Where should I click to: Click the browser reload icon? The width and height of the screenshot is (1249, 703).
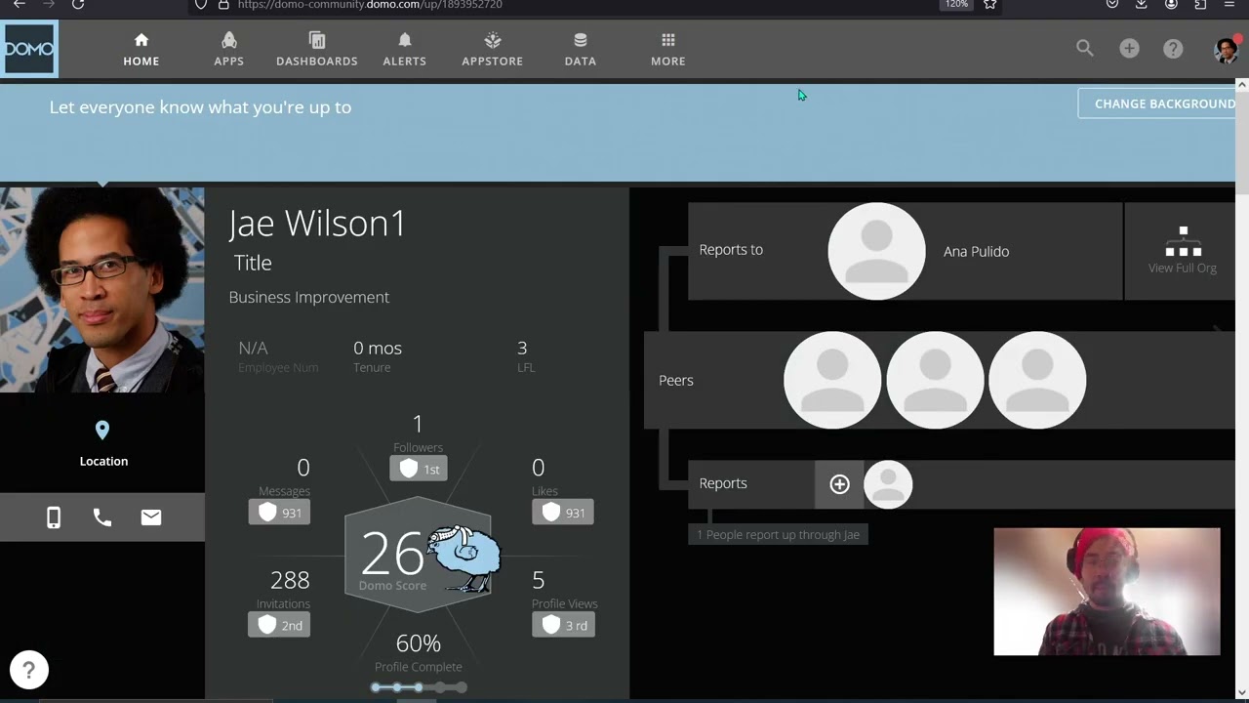pyautogui.click(x=78, y=5)
